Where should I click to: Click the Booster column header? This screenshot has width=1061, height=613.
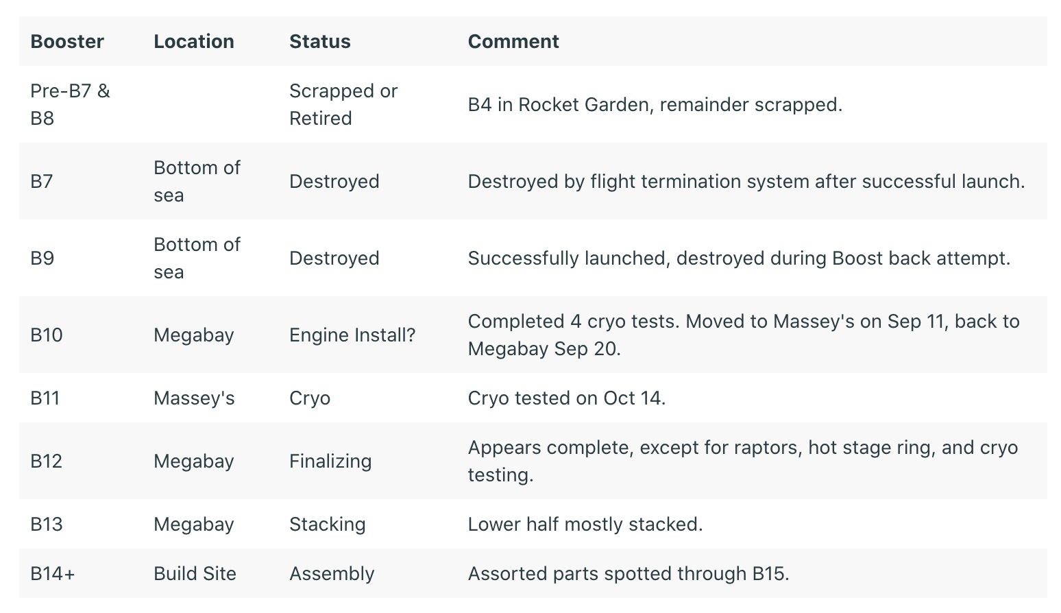click(67, 42)
